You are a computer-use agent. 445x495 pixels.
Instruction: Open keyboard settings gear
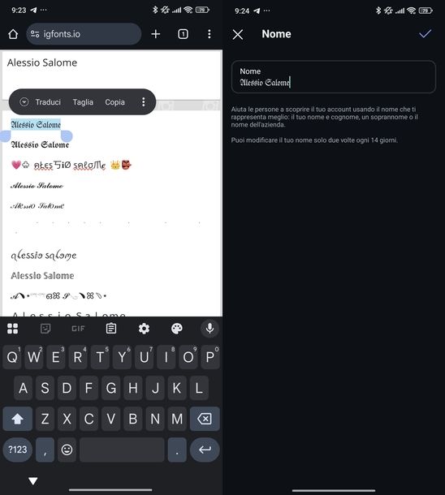coord(144,329)
